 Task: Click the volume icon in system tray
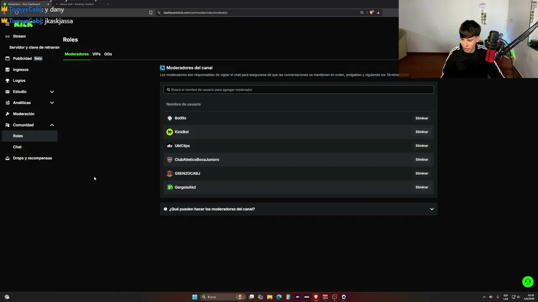[x=518, y=297]
